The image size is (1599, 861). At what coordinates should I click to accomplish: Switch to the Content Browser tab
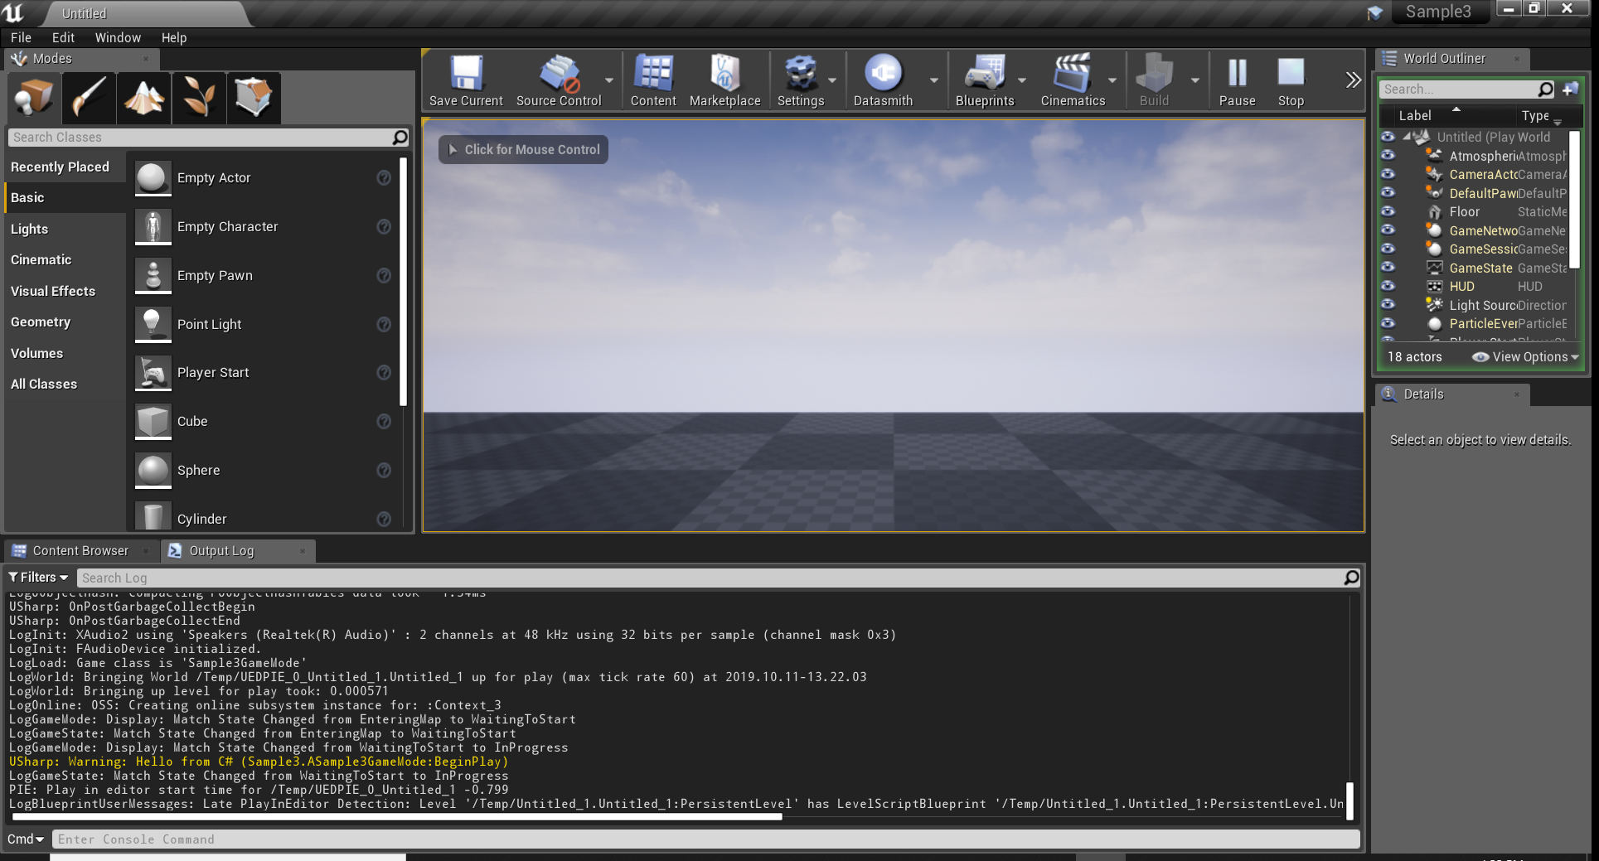click(x=80, y=551)
